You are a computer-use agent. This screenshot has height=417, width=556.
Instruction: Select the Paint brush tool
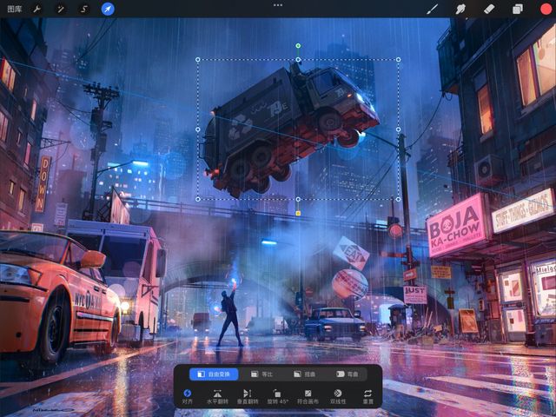click(432, 9)
